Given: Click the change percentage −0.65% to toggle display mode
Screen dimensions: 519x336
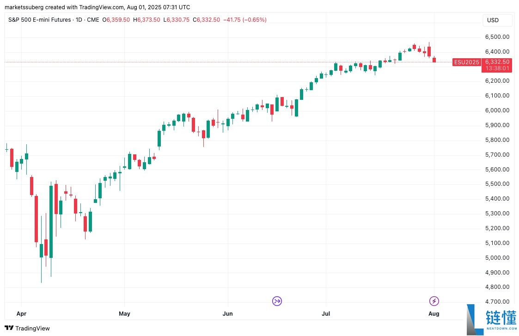Looking at the screenshot, I should pos(254,20).
